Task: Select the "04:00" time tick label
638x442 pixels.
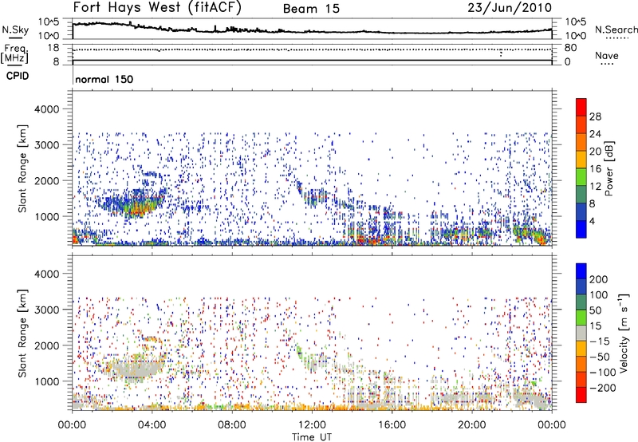Action: pos(152,425)
